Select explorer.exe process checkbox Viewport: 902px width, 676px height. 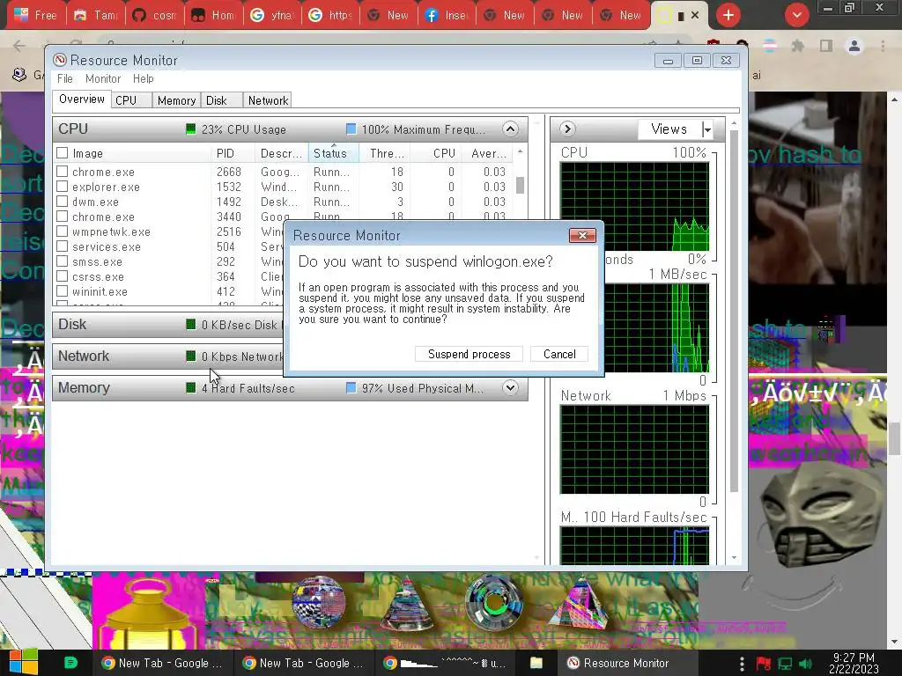pyautogui.click(x=63, y=187)
